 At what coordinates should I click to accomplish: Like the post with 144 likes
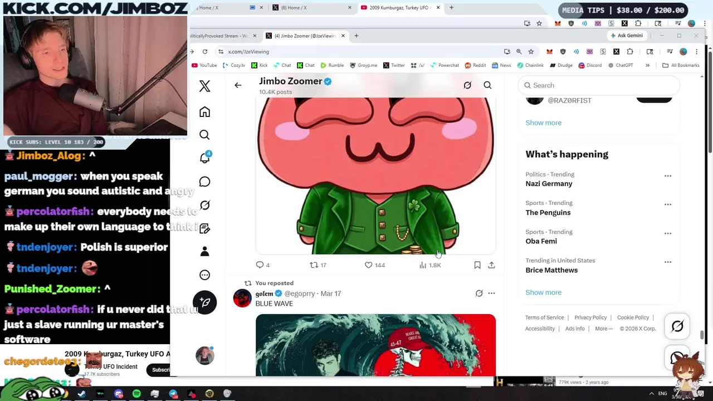(374, 265)
